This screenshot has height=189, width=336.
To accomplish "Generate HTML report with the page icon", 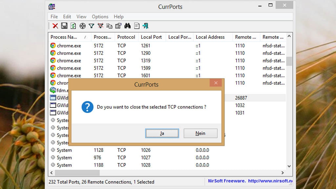I will [137, 26].
